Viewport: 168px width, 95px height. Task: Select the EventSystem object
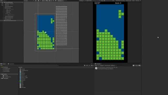coord(10,16)
